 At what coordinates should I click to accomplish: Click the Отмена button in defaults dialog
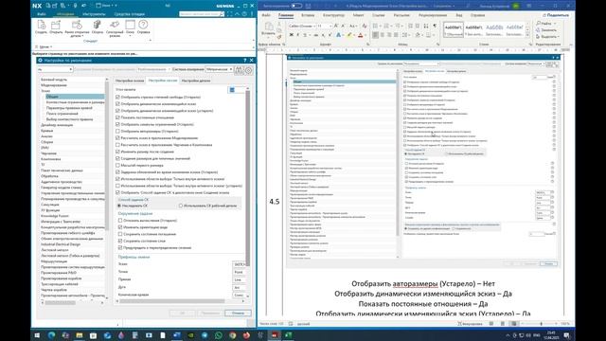point(238,314)
